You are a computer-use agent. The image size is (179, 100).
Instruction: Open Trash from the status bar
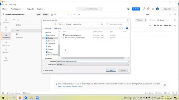tap(167, 93)
